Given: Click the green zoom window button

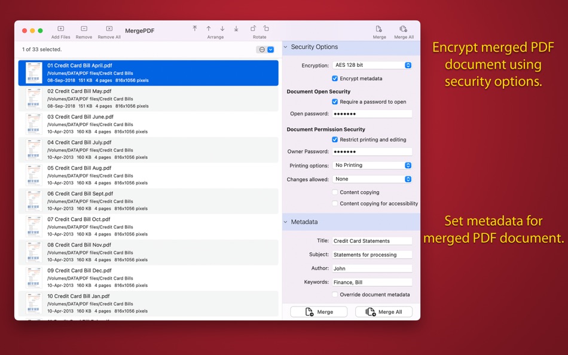Looking at the screenshot, I should point(40,31).
